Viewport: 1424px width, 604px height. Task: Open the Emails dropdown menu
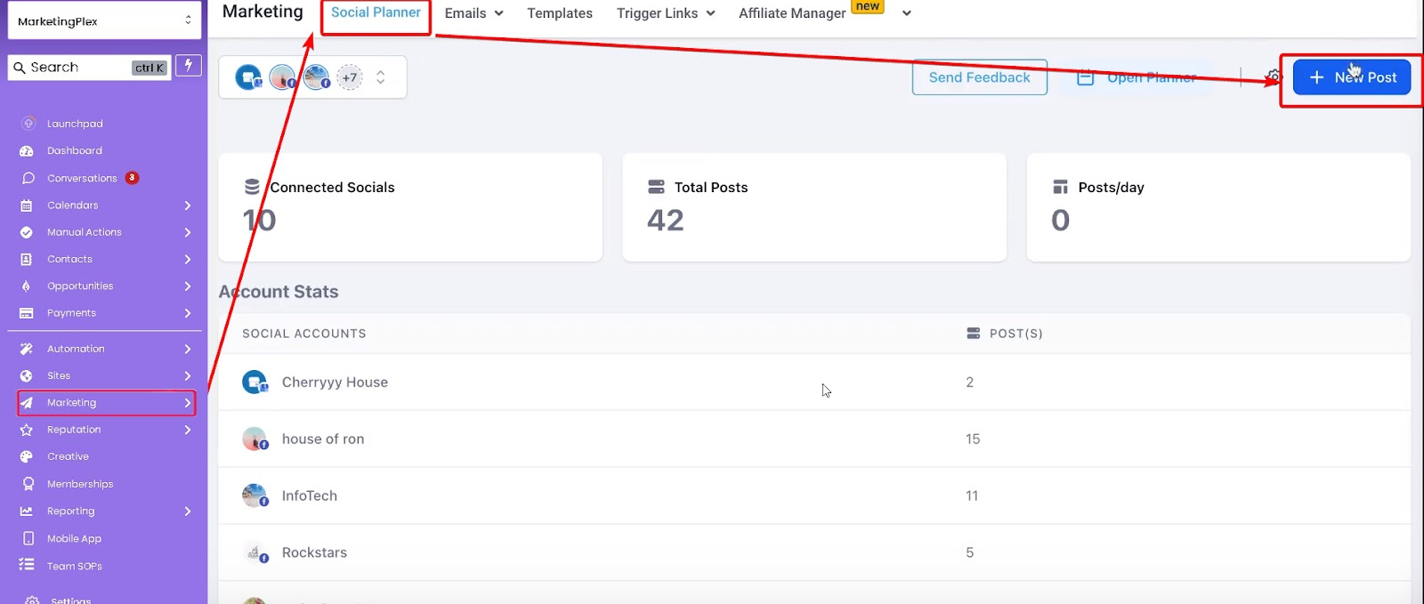click(x=474, y=13)
